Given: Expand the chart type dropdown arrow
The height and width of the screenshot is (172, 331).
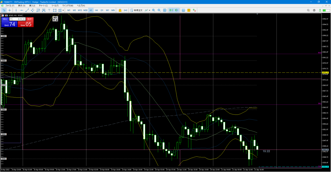Looking at the screenshot, I should point(150,10).
